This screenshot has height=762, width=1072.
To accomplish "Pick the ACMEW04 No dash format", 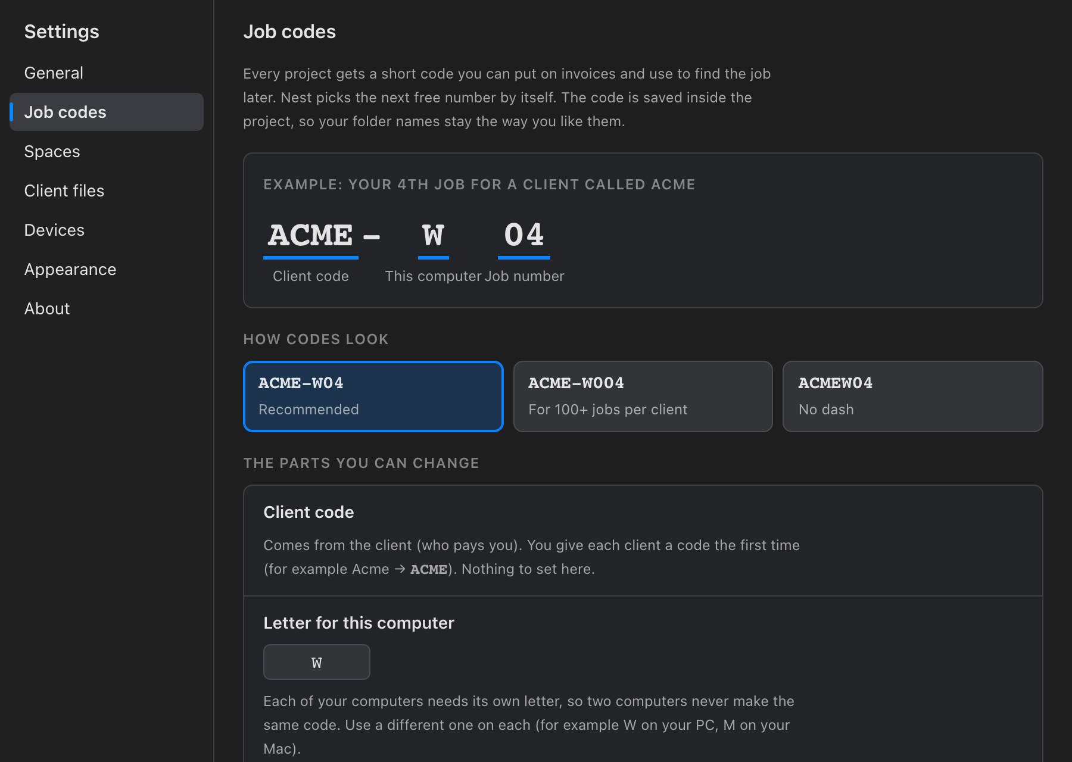I will point(912,396).
